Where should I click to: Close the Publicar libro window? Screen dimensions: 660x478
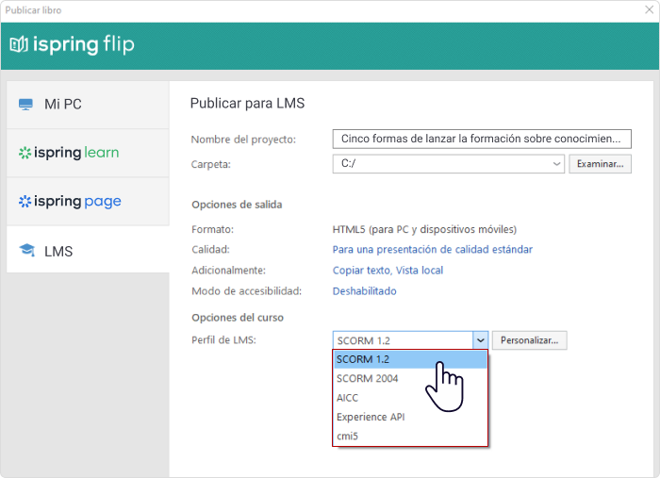pos(649,9)
